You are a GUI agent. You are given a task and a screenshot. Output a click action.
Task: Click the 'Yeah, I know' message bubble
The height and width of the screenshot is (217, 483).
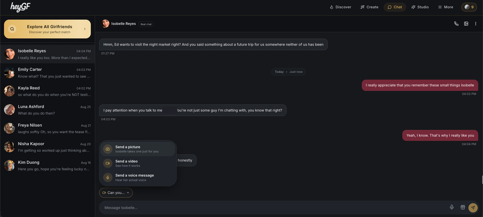[440, 135]
